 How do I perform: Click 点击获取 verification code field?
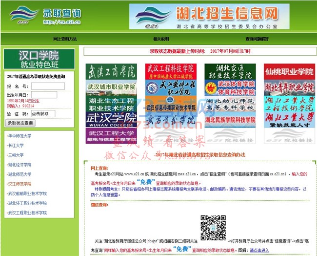tap(43, 114)
